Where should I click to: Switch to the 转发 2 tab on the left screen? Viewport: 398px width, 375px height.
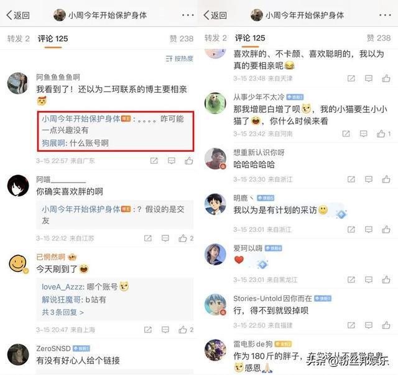click(18, 39)
